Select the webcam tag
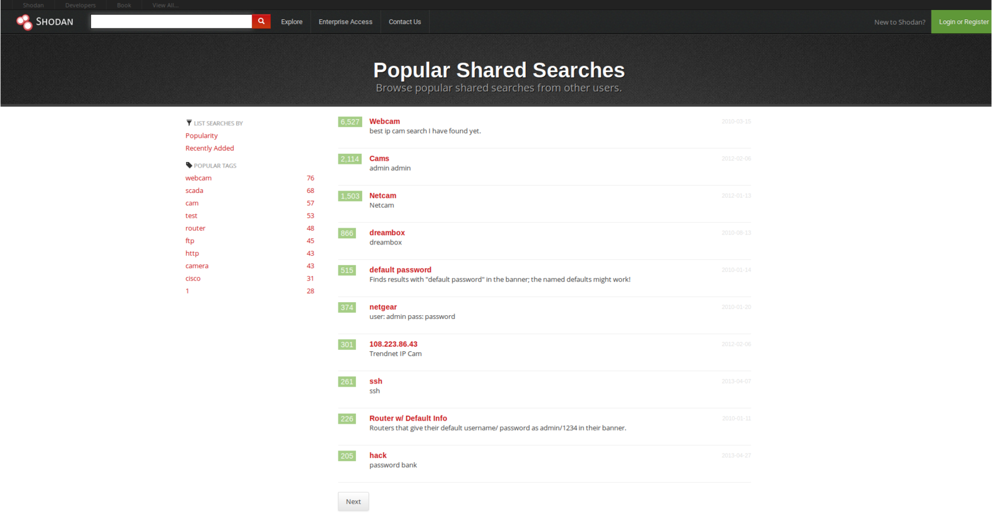This screenshot has height=515, width=992. coord(198,178)
